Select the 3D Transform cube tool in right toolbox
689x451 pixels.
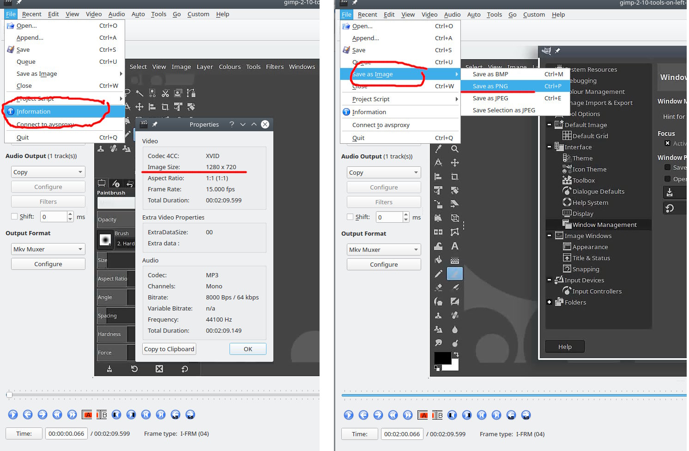click(x=455, y=218)
